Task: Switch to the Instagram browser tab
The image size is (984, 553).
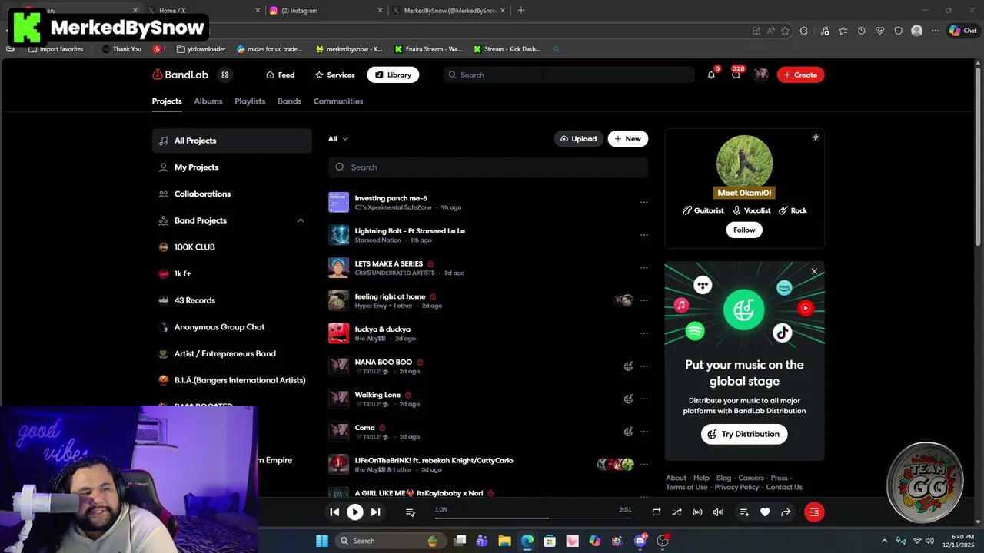Action: pyautogui.click(x=326, y=11)
